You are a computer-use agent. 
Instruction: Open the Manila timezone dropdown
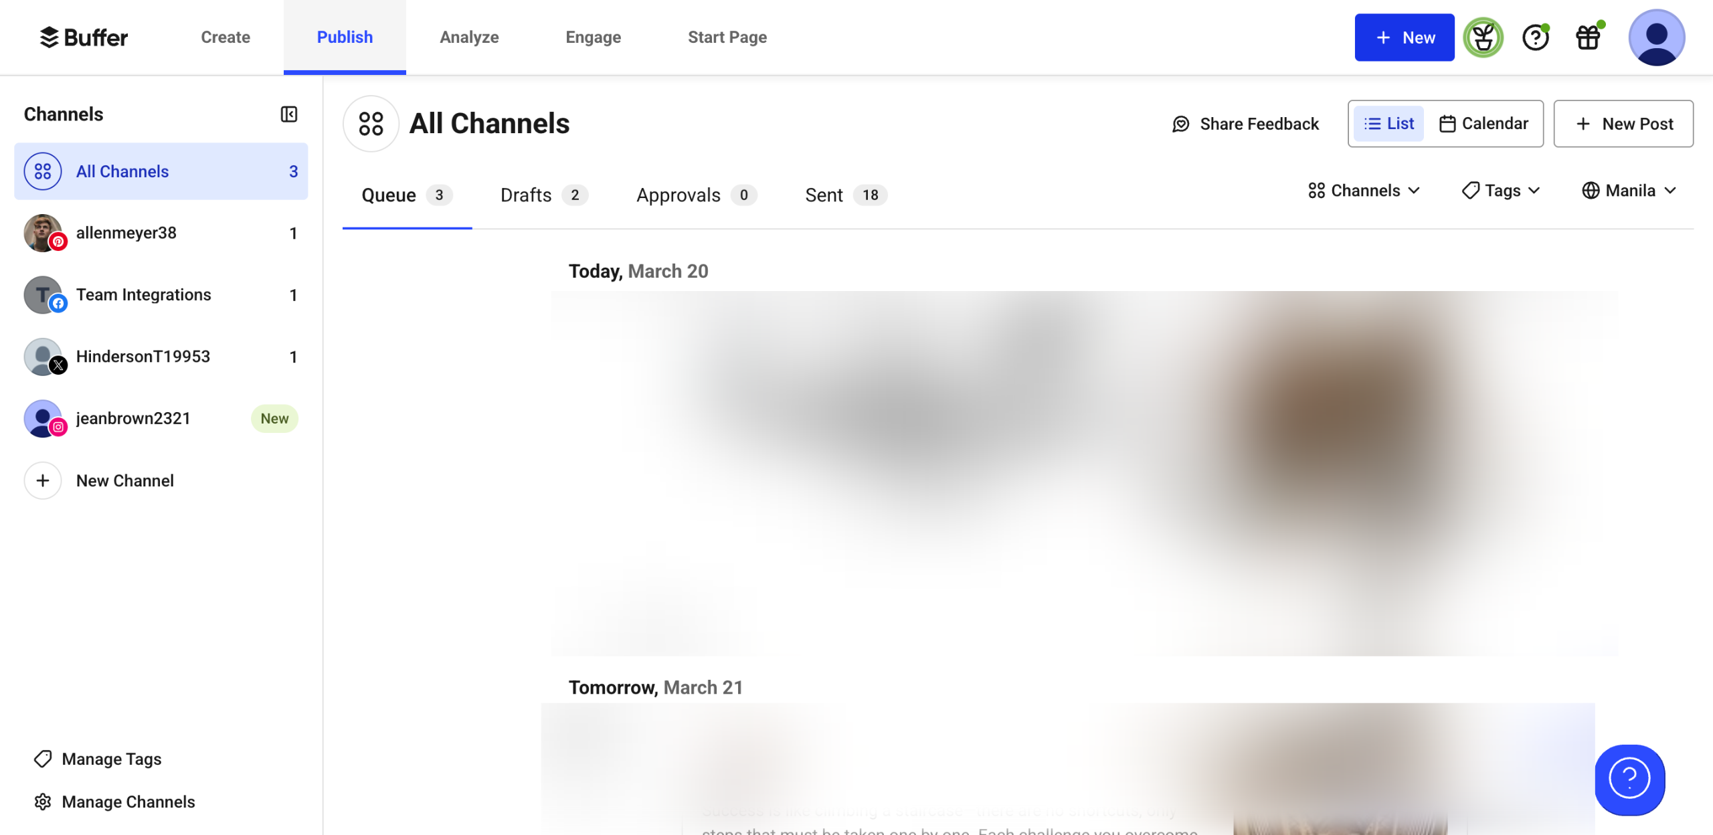coord(1629,191)
